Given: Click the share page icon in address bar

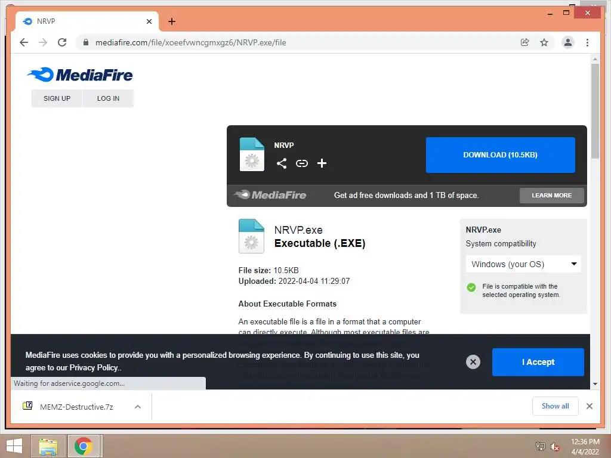Looking at the screenshot, I should [x=525, y=42].
